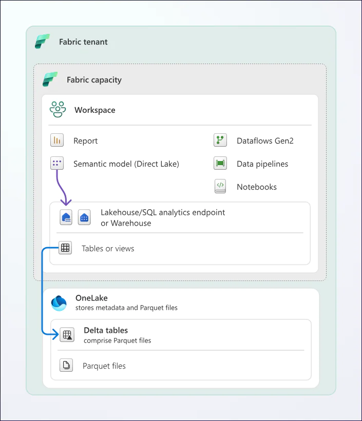The height and width of the screenshot is (421, 362).
Task: Click the "Dataflows Gen2" text label
Action: tap(265, 141)
